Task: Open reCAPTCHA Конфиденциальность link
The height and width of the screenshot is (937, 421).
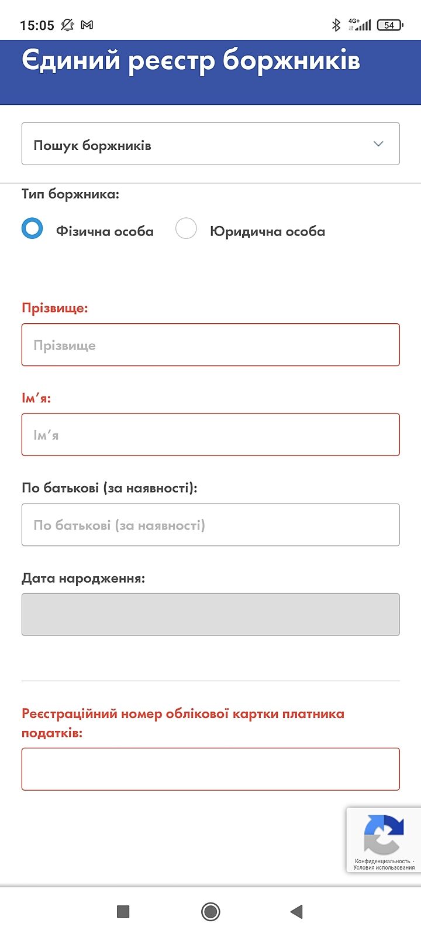Action: point(382,861)
